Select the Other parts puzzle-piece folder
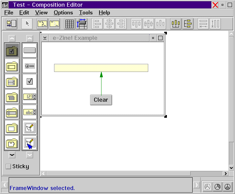235x194 pixels. (12, 143)
